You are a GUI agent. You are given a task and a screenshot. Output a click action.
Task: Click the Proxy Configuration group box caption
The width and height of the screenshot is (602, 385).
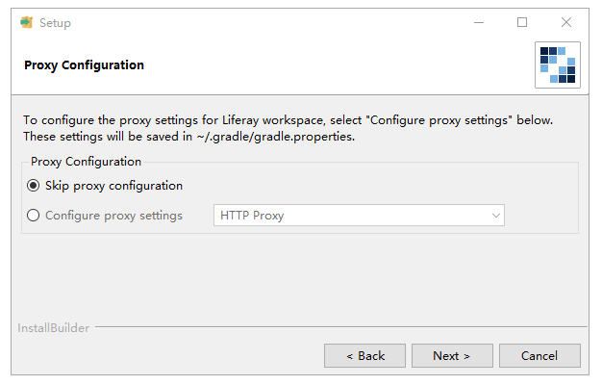tap(86, 162)
